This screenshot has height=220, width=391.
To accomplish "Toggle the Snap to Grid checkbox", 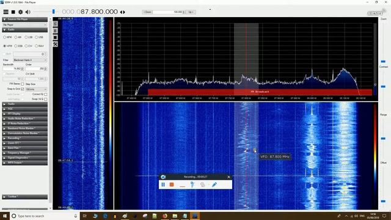I will click(23, 89).
